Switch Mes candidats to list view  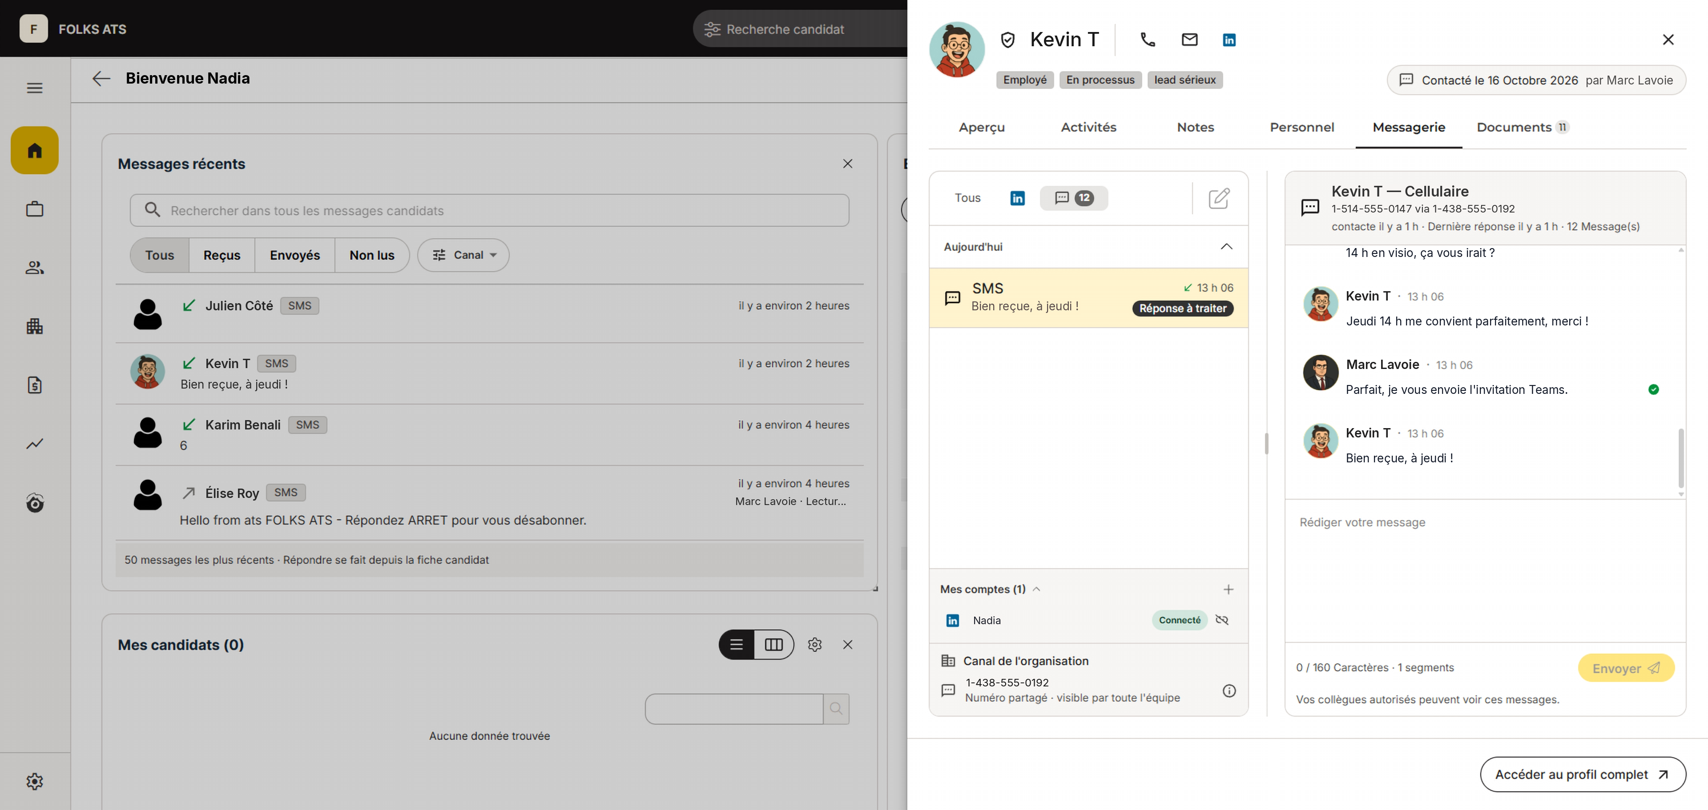737,645
